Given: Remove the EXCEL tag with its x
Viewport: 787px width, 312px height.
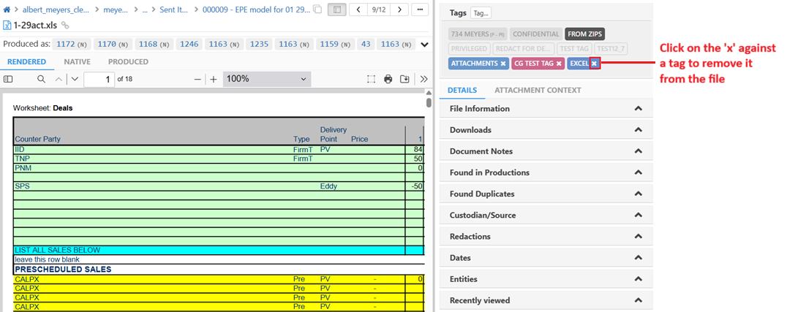Looking at the screenshot, I should point(594,64).
